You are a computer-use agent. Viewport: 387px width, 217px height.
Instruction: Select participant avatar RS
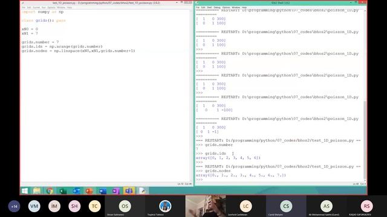click(x=366, y=206)
